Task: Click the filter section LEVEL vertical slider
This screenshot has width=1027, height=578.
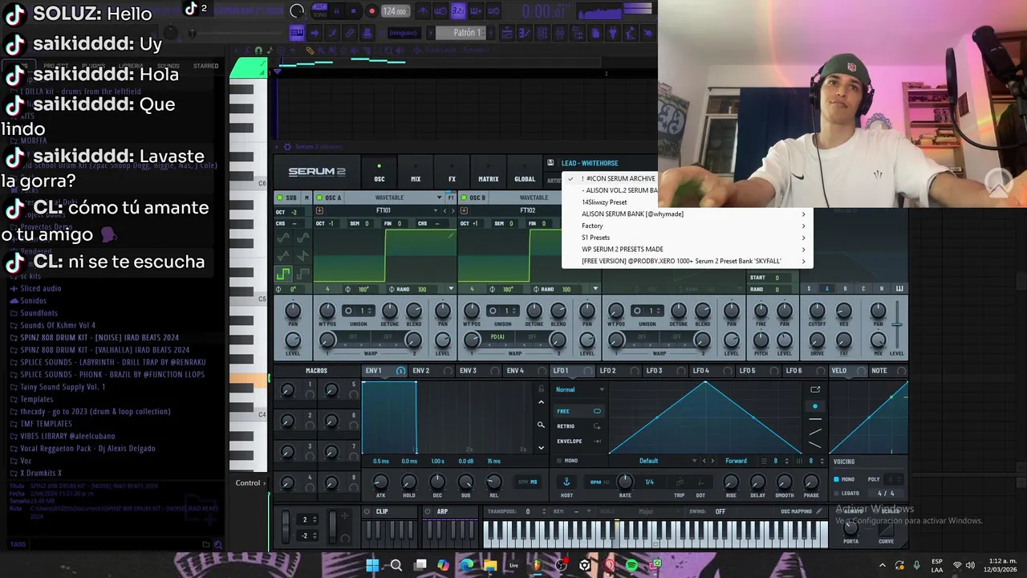Action: click(896, 324)
